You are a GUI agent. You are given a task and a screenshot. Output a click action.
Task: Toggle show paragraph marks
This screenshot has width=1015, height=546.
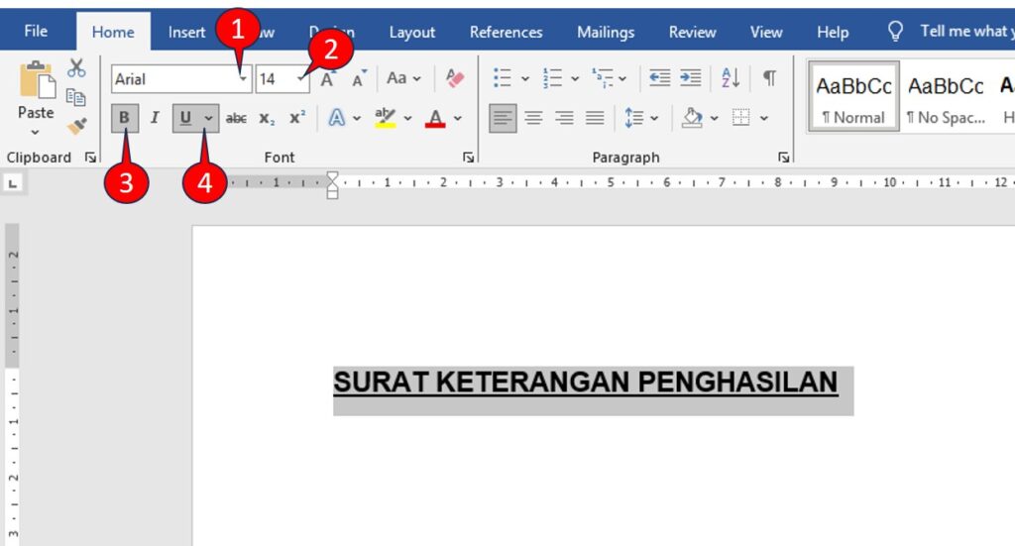769,79
